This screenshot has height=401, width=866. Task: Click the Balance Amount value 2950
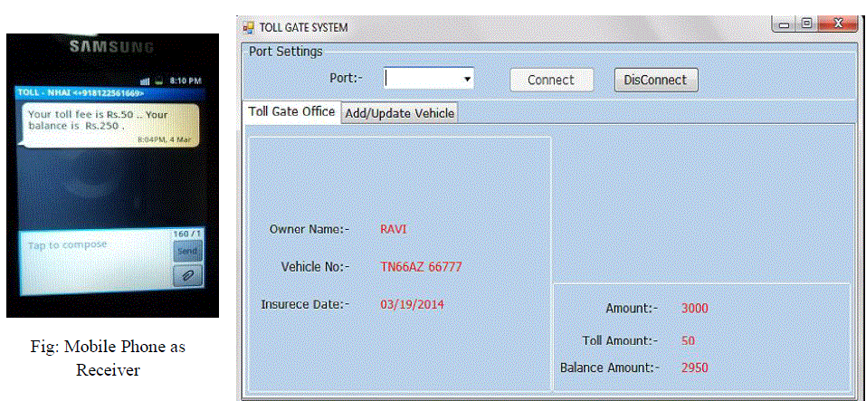tap(694, 368)
